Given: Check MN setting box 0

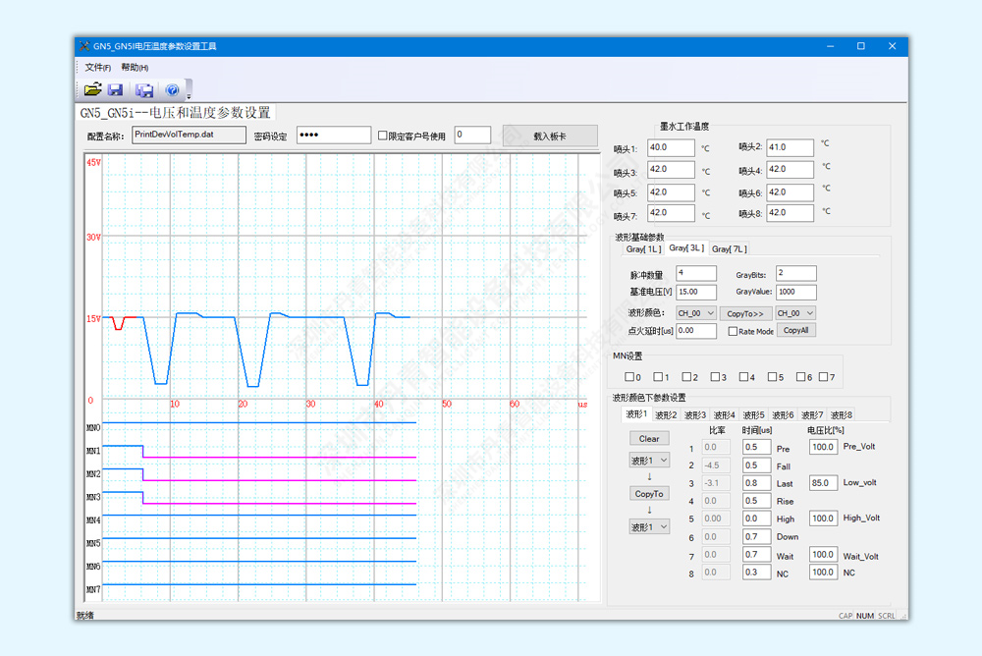Looking at the screenshot, I should [x=628, y=376].
